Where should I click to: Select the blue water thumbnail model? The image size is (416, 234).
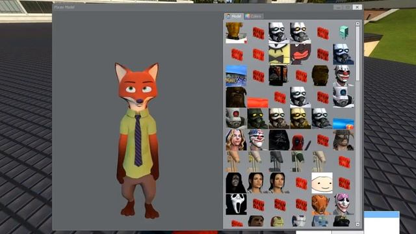[x=343, y=123]
